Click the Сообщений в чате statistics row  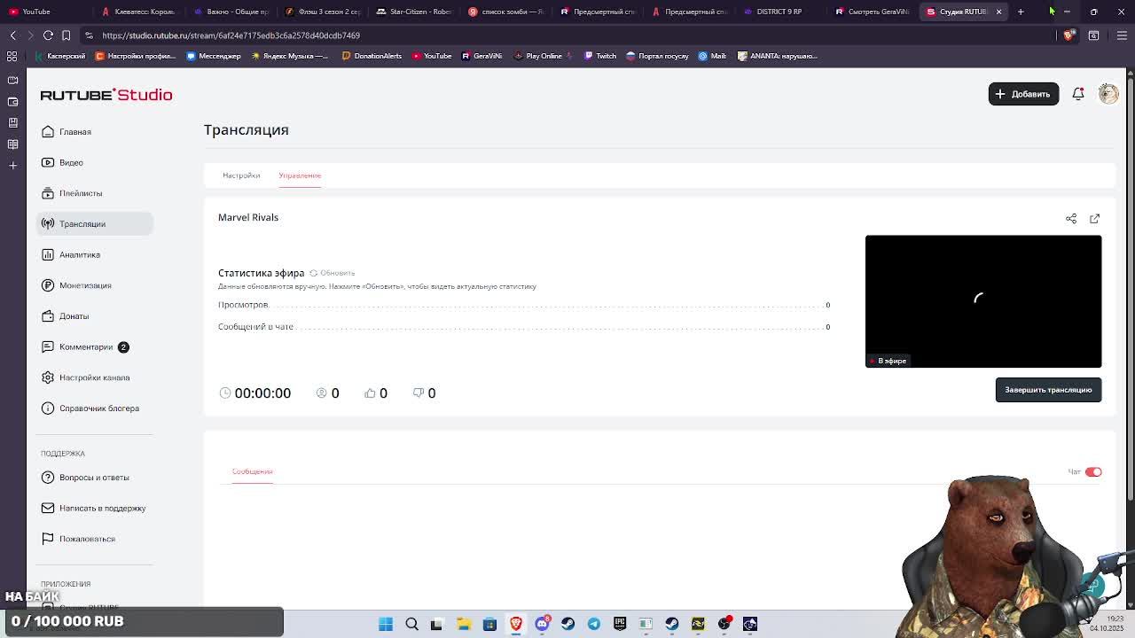pos(524,327)
